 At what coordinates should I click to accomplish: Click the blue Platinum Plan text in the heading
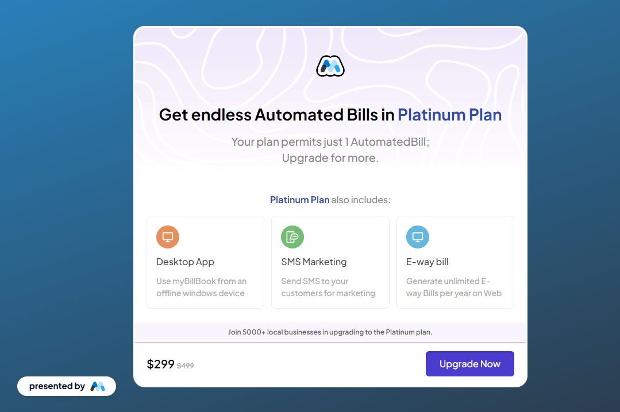pyautogui.click(x=449, y=115)
